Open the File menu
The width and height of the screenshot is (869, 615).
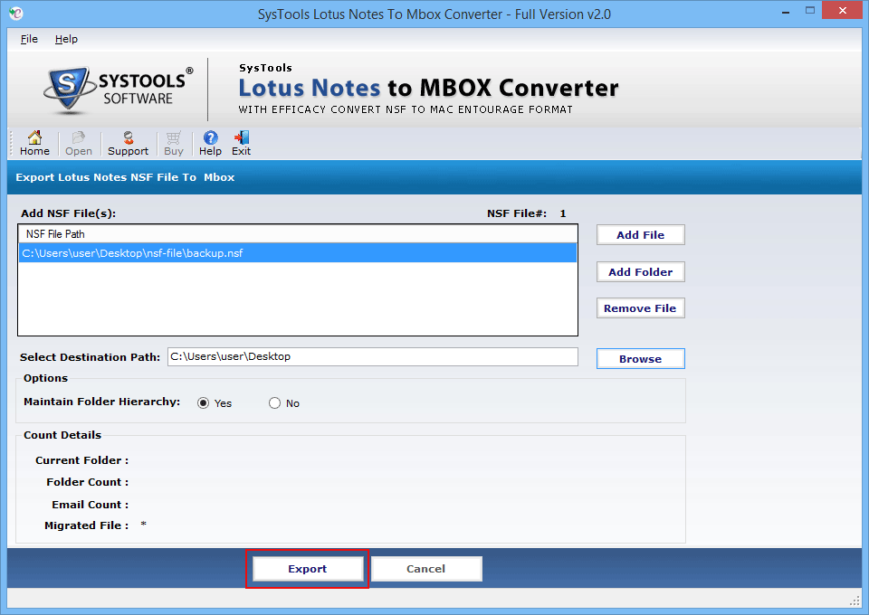tap(29, 39)
